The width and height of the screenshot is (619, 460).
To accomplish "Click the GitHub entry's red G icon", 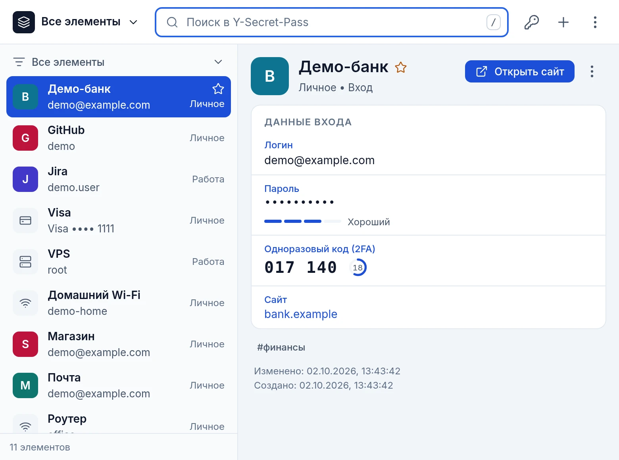I will 25,138.
